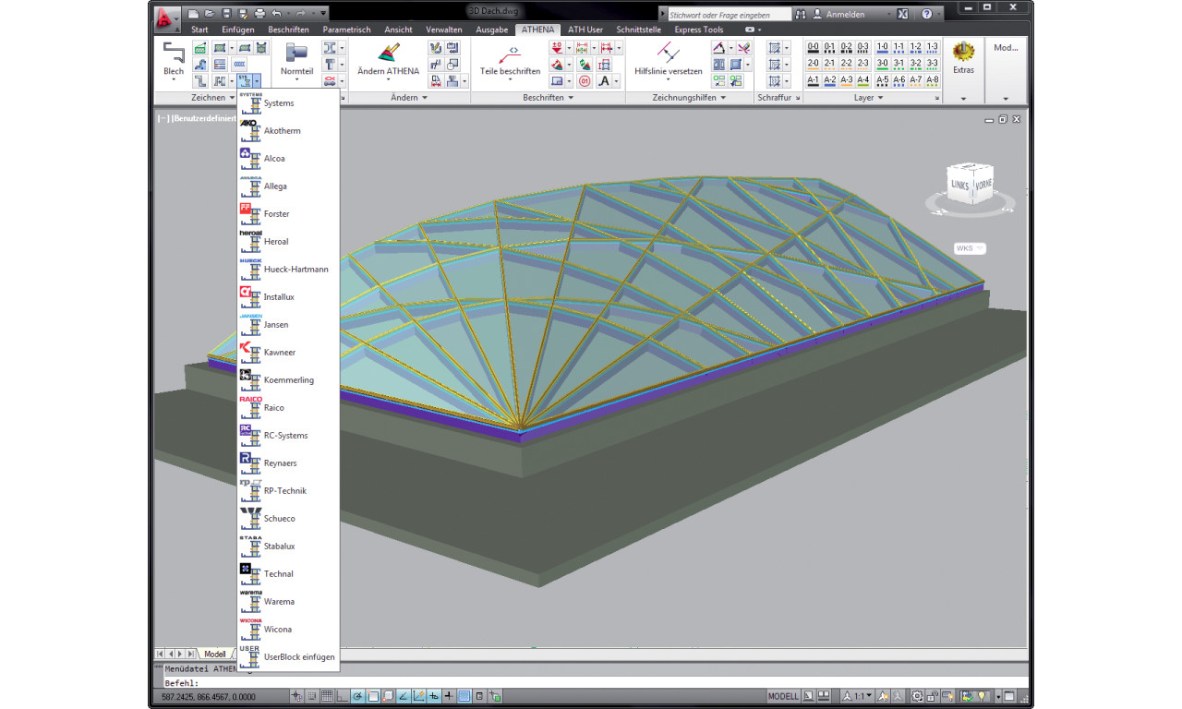This screenshot has width=1182, height=709.
Task: Select layer A-1 button
Action: [813, 80]
